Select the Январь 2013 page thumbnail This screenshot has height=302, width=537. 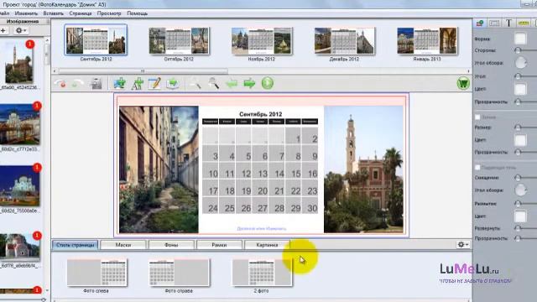coord(427,41)
